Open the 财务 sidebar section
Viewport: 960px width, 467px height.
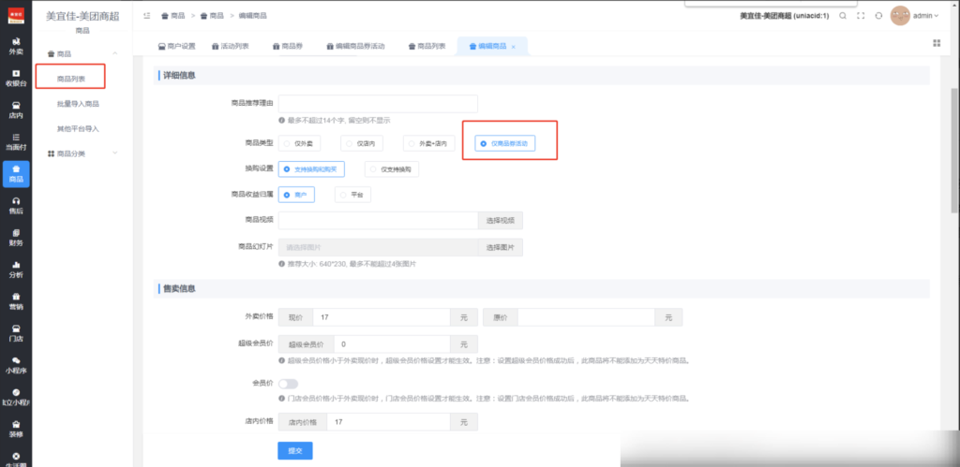[x=16, y=238]
